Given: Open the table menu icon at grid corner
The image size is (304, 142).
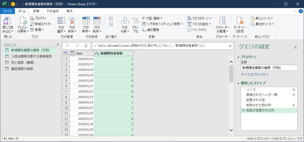Looking at the screenshot, I should [x=66, y=53].
